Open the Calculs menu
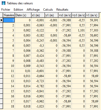Image resolution: width=101 pixels, height=110 pixels. (x=48, y=10)
